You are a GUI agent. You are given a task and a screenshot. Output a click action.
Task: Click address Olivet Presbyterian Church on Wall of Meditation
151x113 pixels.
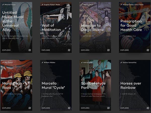55,37
